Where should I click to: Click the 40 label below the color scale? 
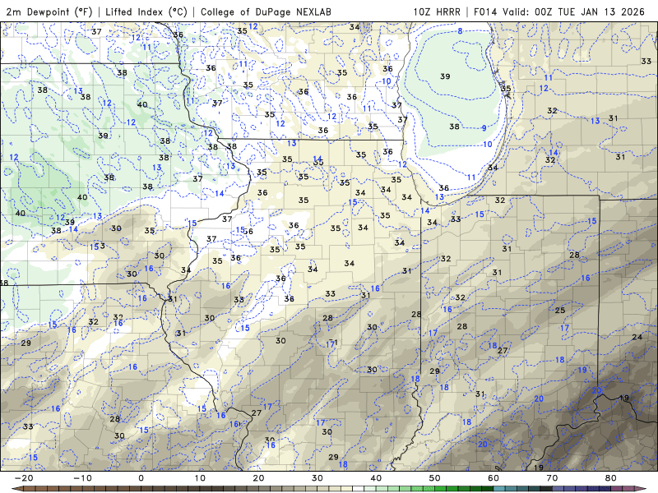pyautogui.click(x=376, y=478)
